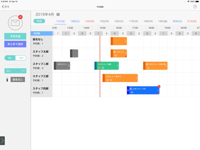
Task: Click the 新 icon on 十子 booking
Action: pyautogui.click(x=131, y=89)
